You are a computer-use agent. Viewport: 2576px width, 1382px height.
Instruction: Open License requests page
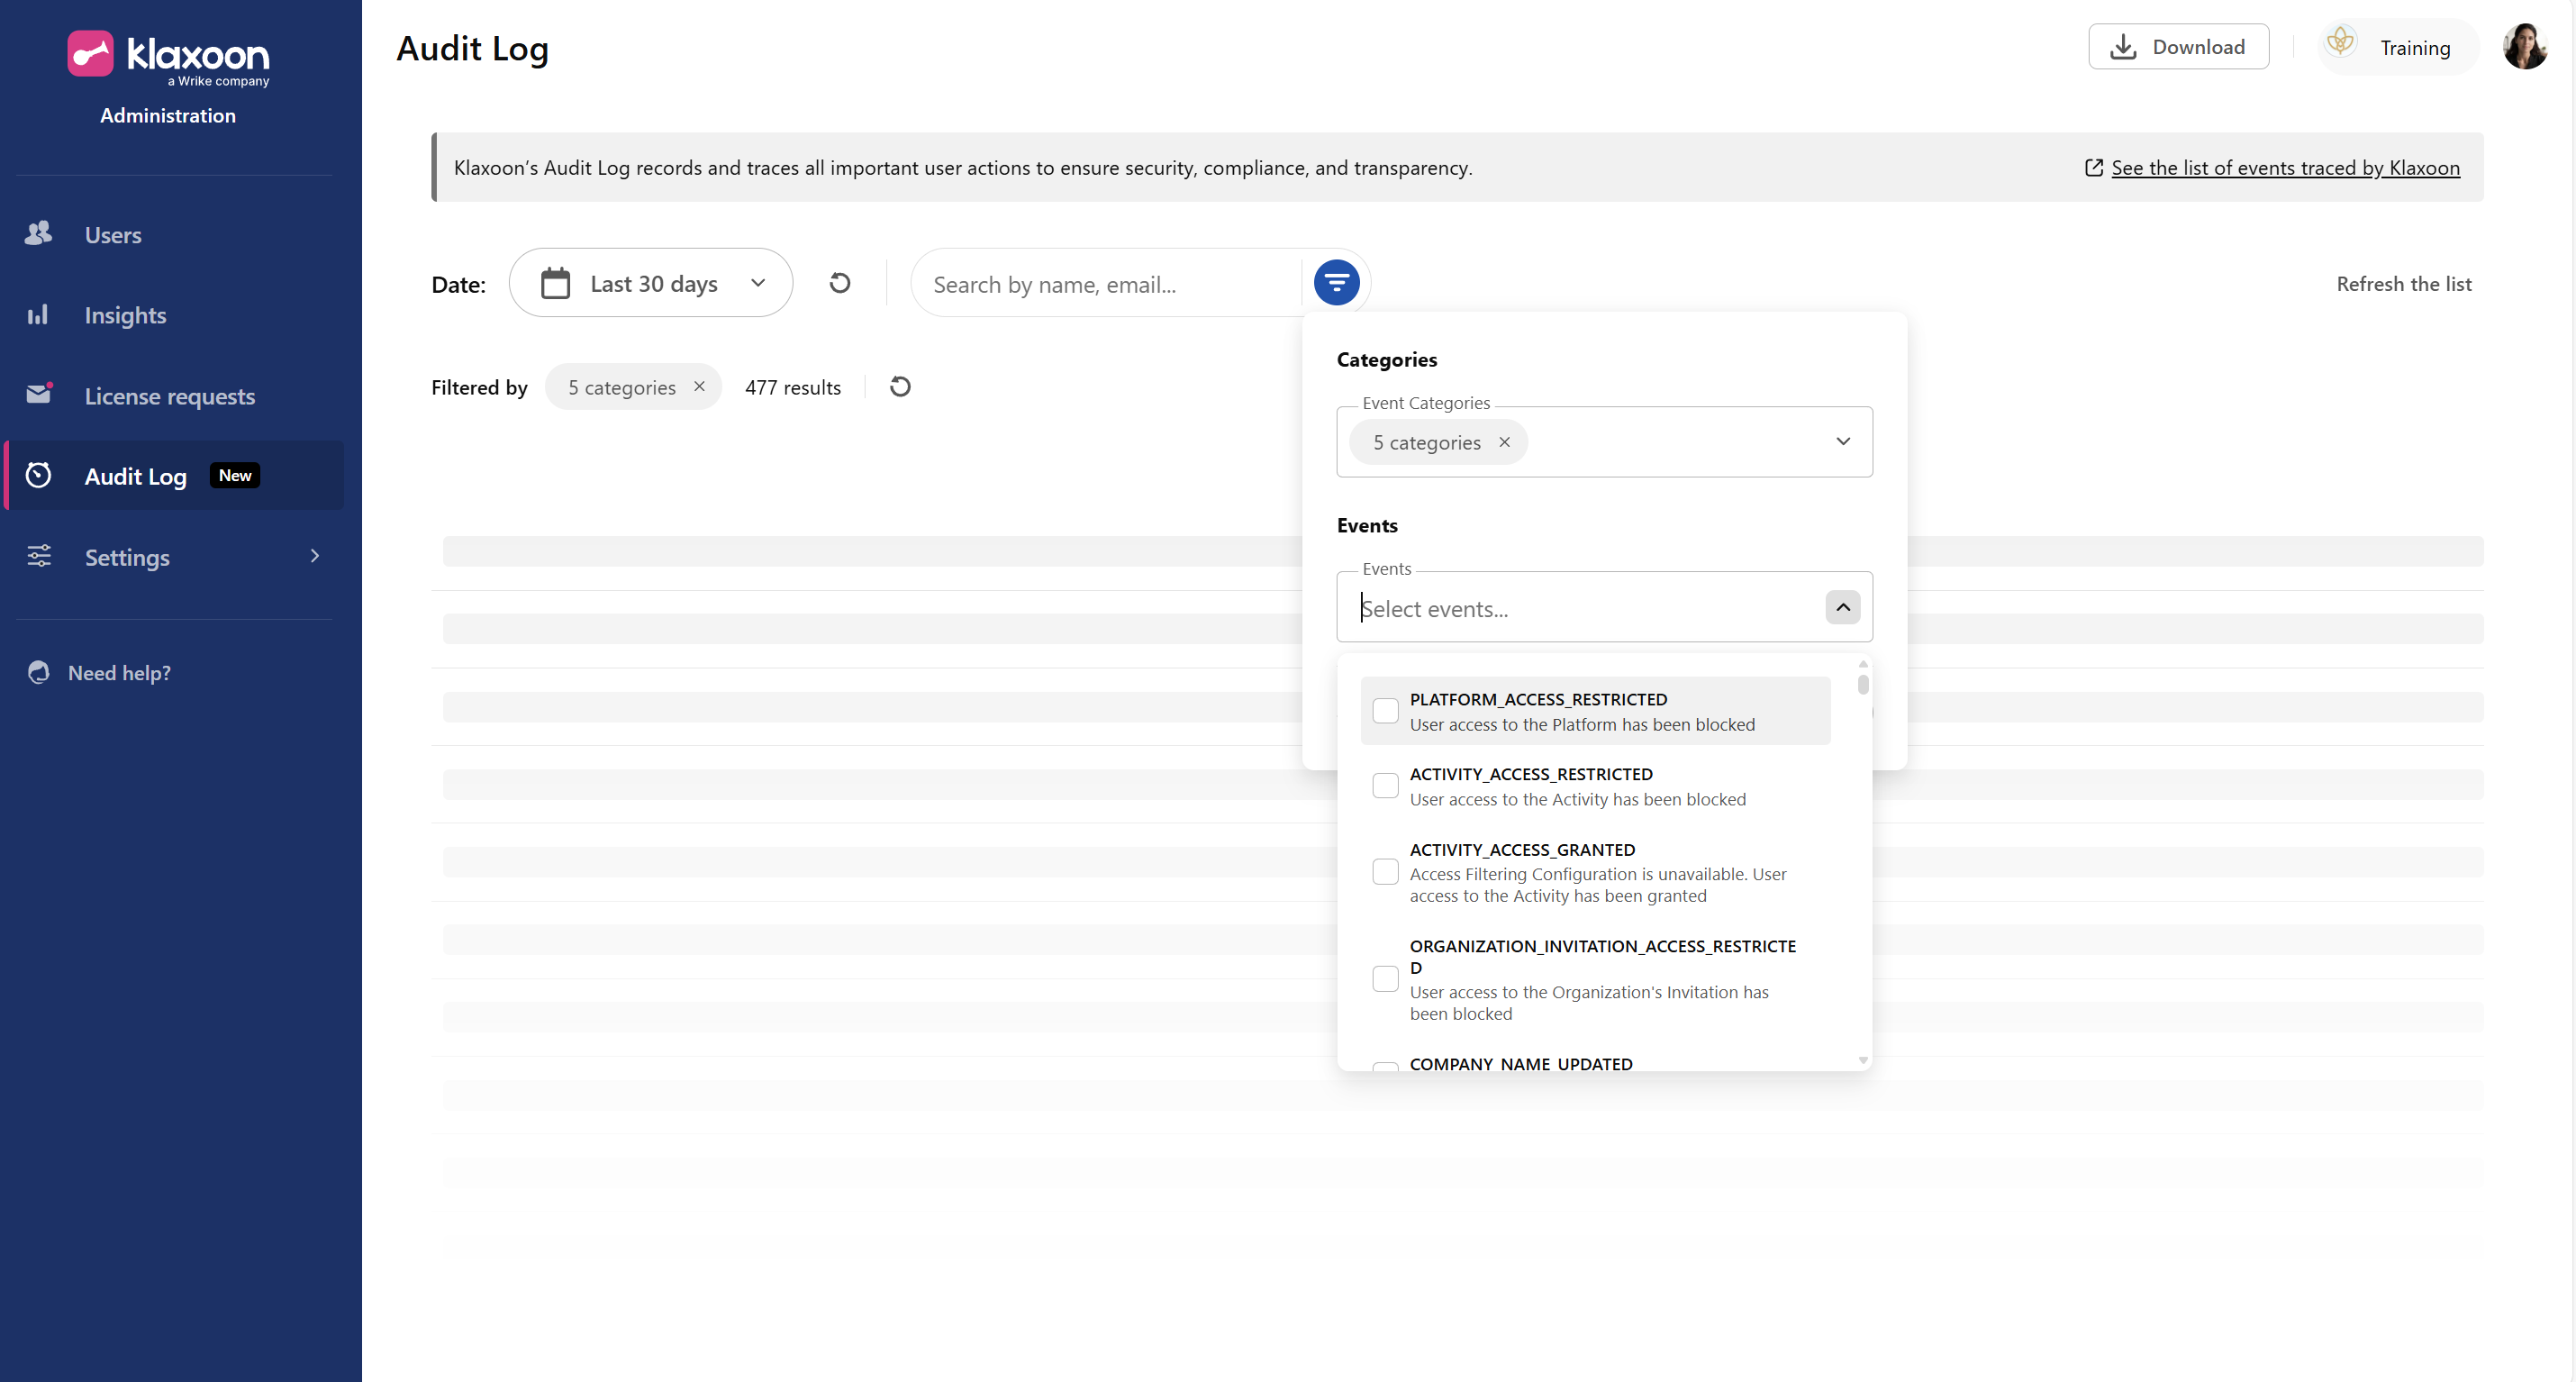coord(169,396)
